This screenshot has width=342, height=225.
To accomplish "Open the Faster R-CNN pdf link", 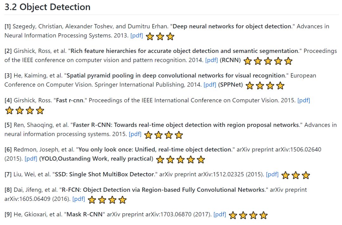I will tap(135, 134).
